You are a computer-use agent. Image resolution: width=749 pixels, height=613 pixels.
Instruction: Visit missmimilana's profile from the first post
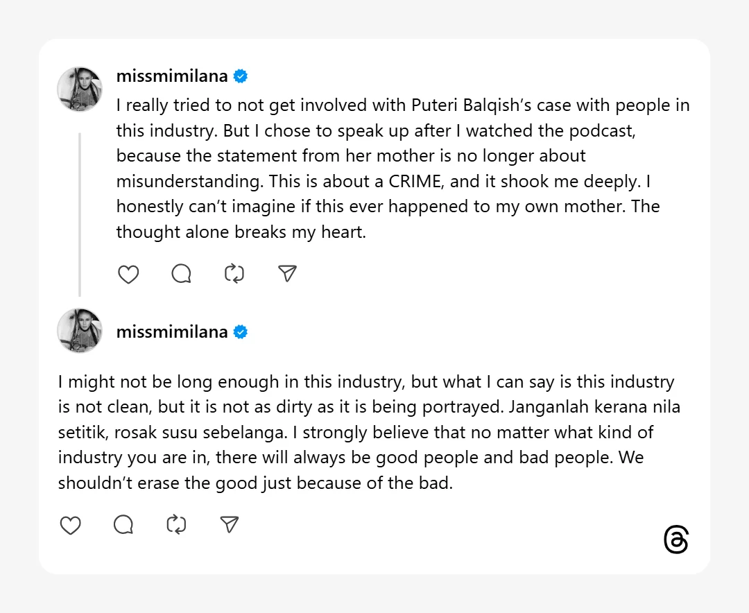click(172, 76)
